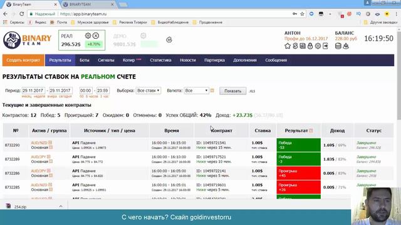Click icon beside Основная in row 8732289
This screenshot has width=401, height=225.
[x=51, y=161]
